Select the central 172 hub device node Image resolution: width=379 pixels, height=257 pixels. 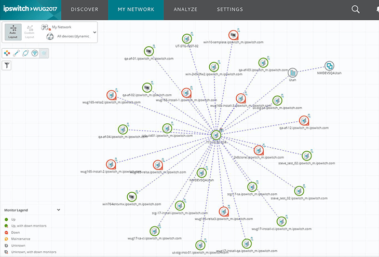(x=216, y=135)
